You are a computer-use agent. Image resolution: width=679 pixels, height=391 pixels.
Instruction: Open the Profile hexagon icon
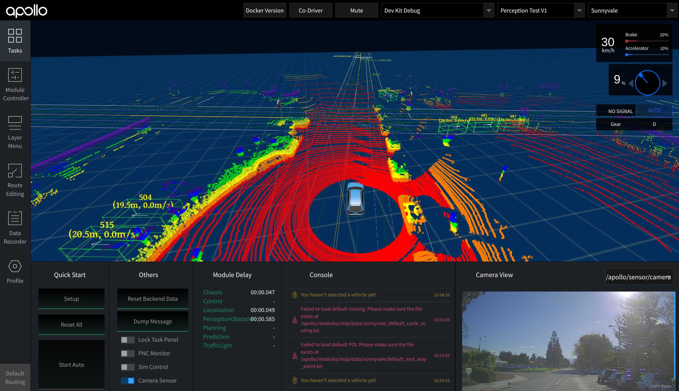point(15,266)
